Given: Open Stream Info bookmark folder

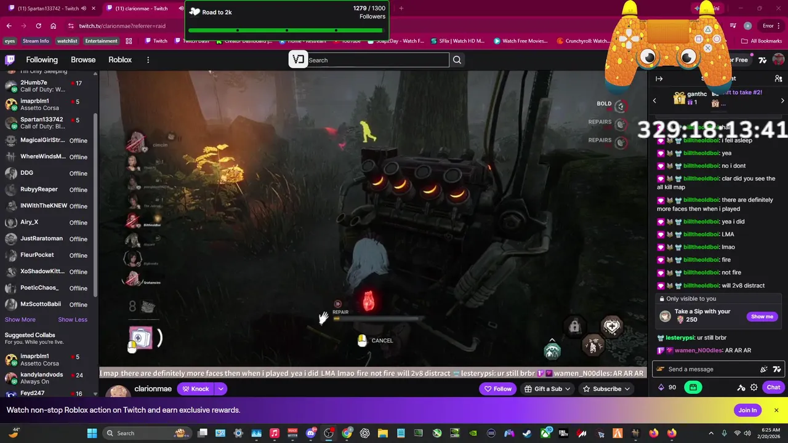Looking at the screenshot, I should click(36, 41).
